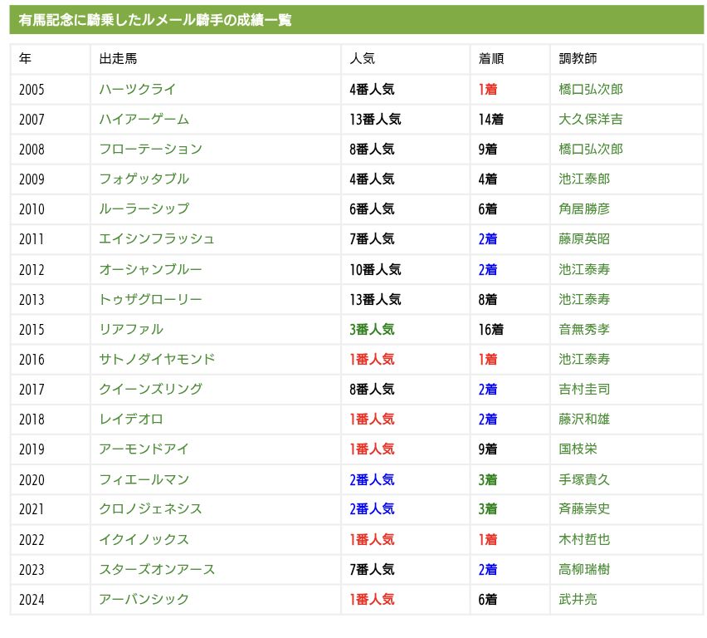
Task: Select trainer 藤沢和雄 link
Action: pyautogui.click(x=584, y=419)
